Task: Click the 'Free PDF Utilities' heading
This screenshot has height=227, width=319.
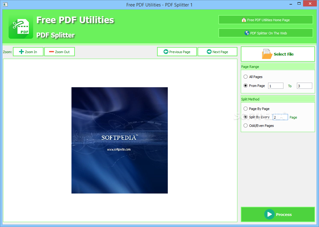Action: (75, 20)
